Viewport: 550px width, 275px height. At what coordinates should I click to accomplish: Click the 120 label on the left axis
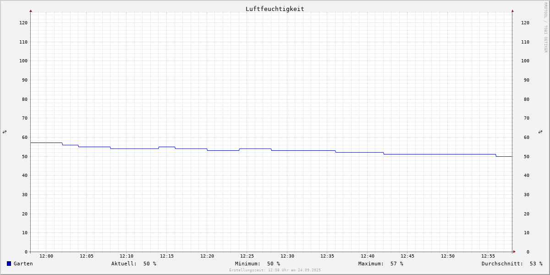point(23,22)
